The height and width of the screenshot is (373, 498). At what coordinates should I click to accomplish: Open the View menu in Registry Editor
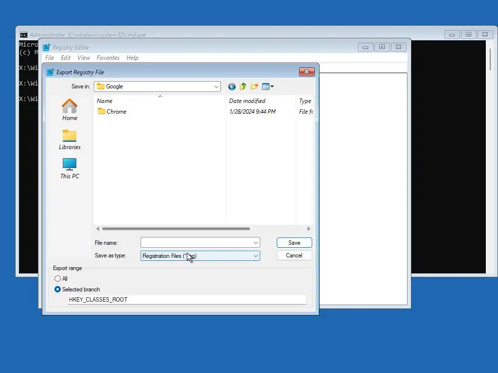click(x=84, y=58)
